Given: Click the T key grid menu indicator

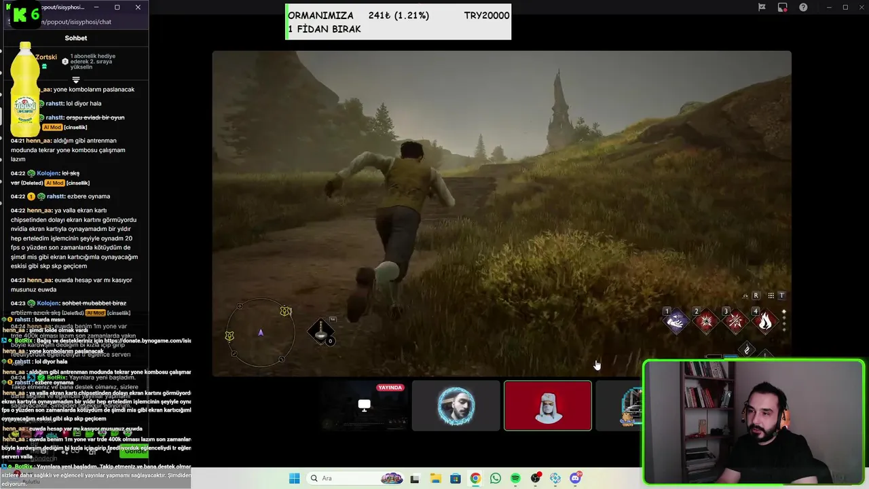Looking at the screenshot, I should pos(781,295).
